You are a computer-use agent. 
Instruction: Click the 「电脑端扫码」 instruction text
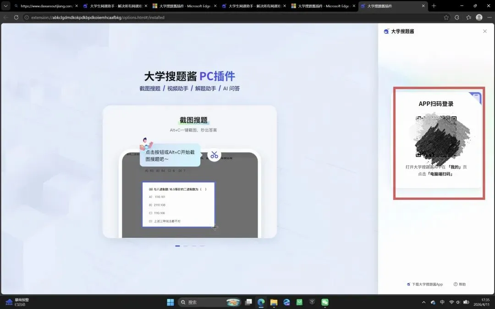point(440,174)
